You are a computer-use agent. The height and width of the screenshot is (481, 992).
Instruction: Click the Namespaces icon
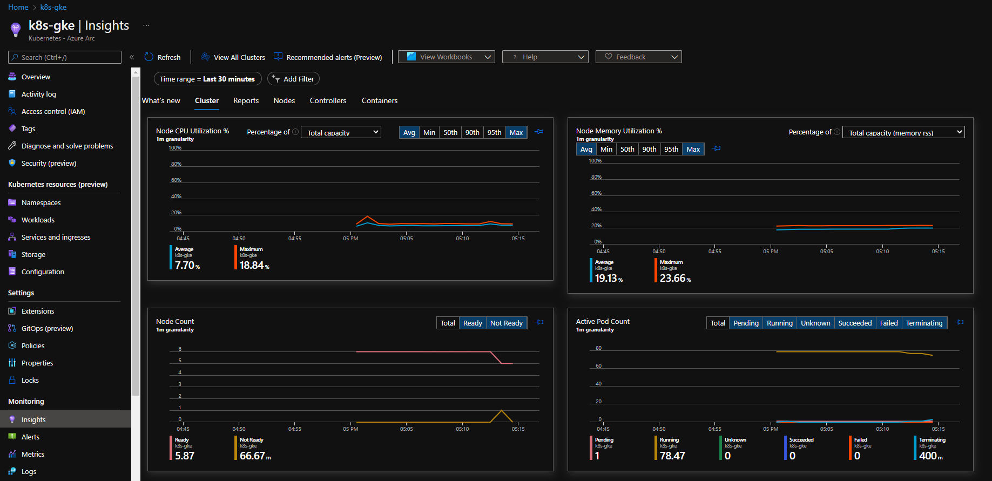coord(12,202)
